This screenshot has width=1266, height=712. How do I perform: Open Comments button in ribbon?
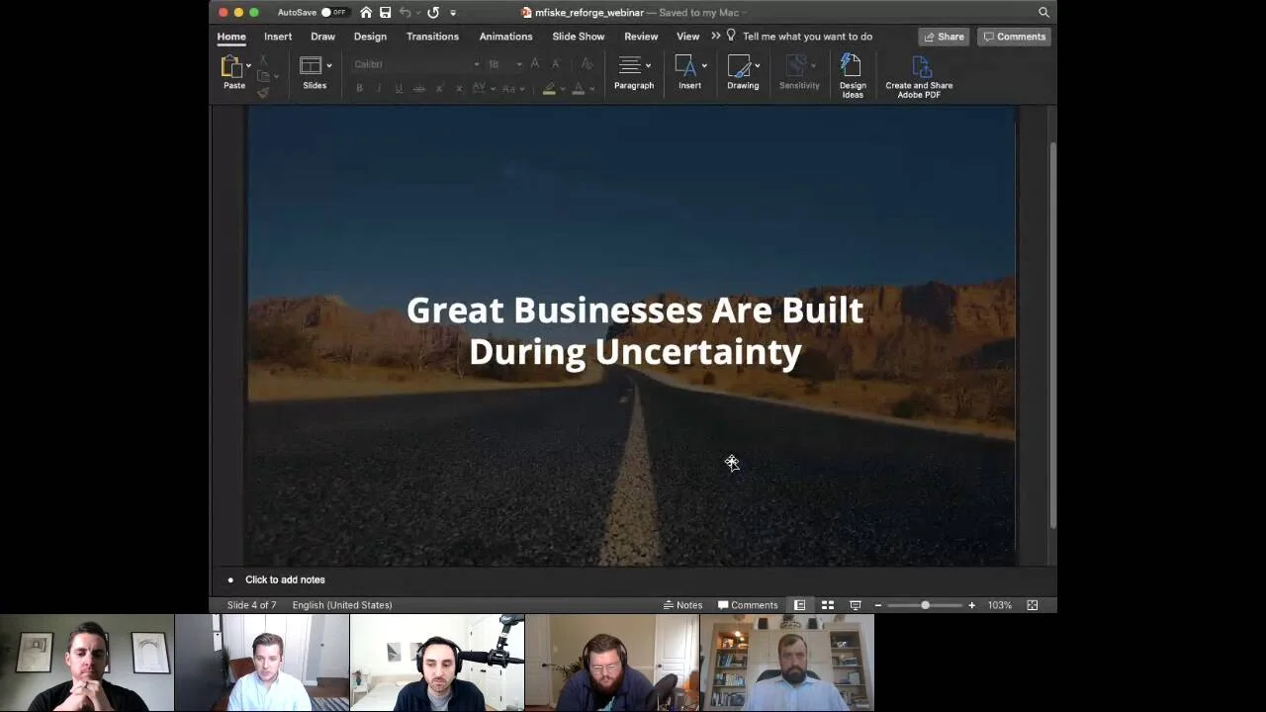[x=1014, y=37]
